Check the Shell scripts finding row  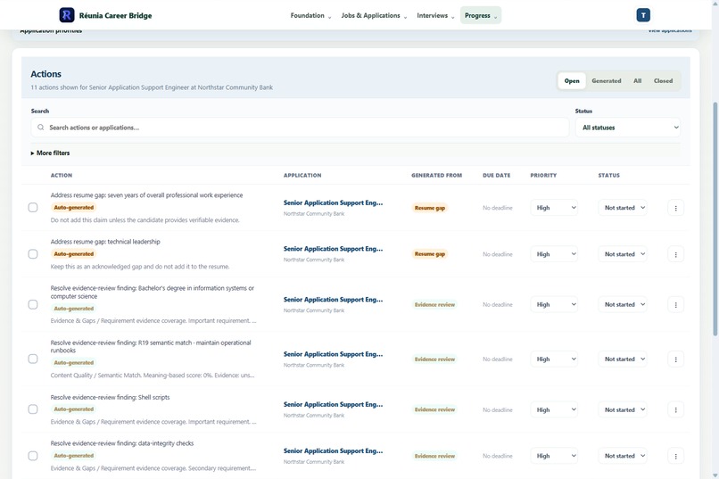[33, 409]
